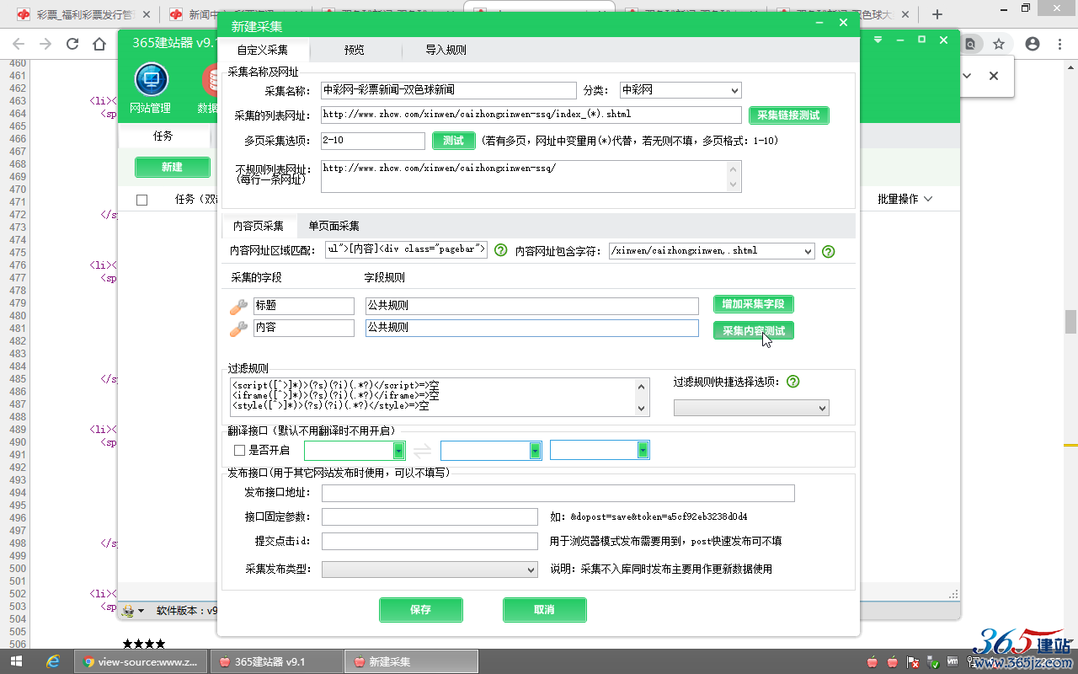Click 多页采集选项 input field
This screenshot has height=674, width=1078.
[372, 141]
